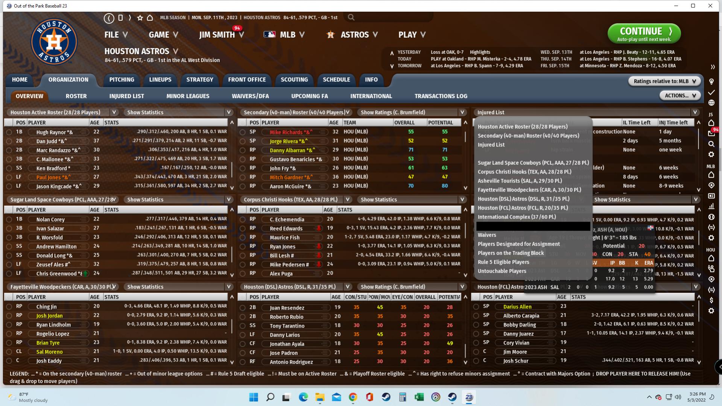Select the radio circle for Juan Resendez
Screen dimensions: 722x406
pos(243,308)
